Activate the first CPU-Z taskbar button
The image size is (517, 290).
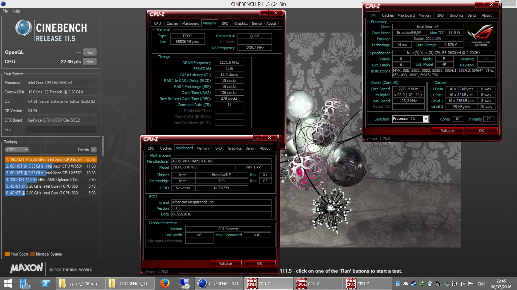[269, 284]
